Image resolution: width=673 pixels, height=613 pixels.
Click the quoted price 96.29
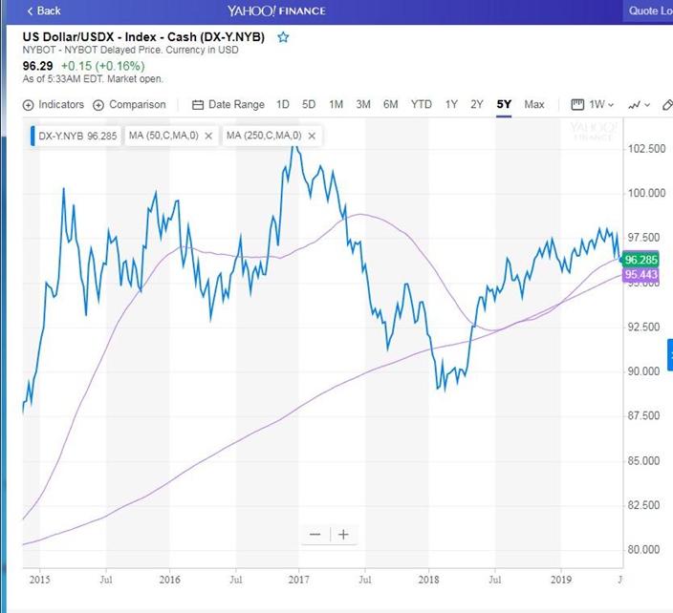click(38, 66)
